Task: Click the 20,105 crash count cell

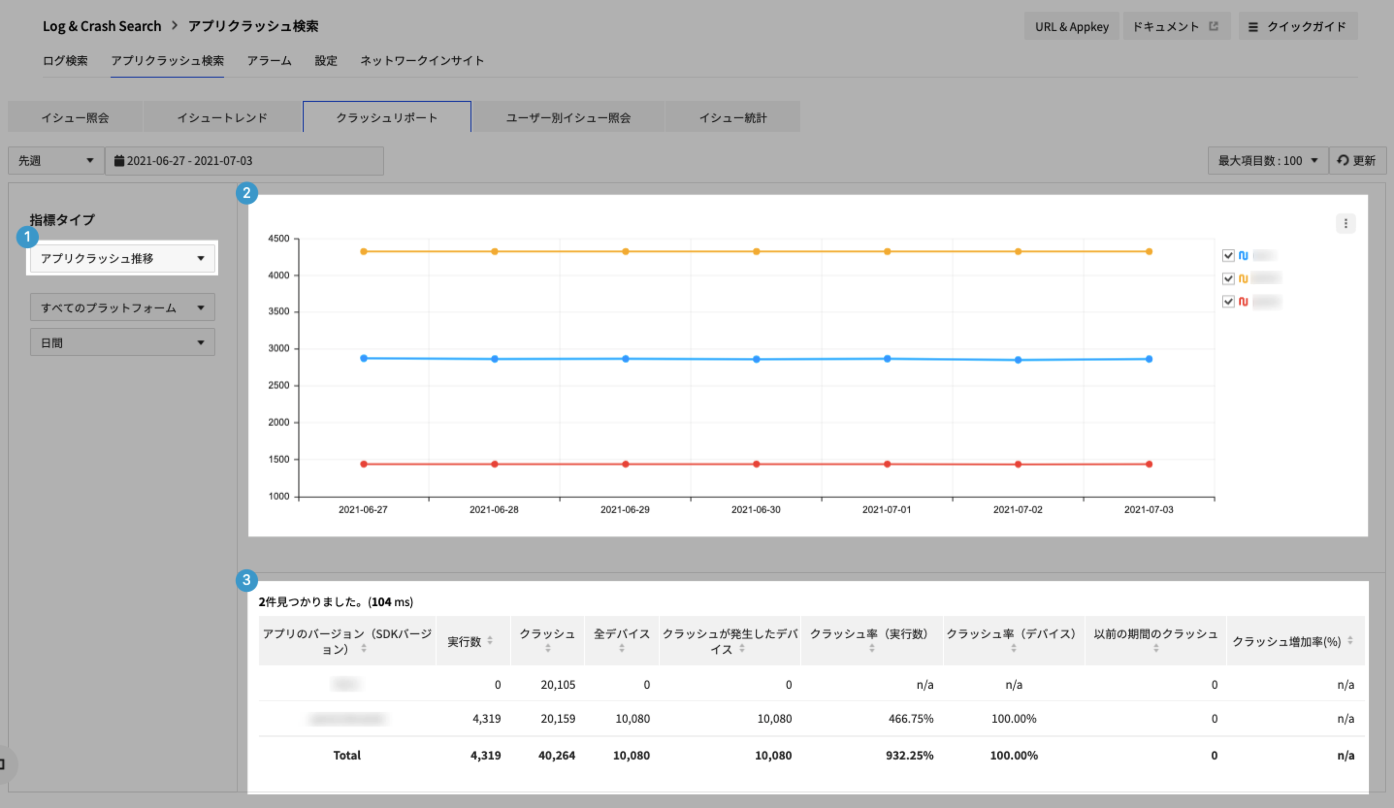Action: 558,684
